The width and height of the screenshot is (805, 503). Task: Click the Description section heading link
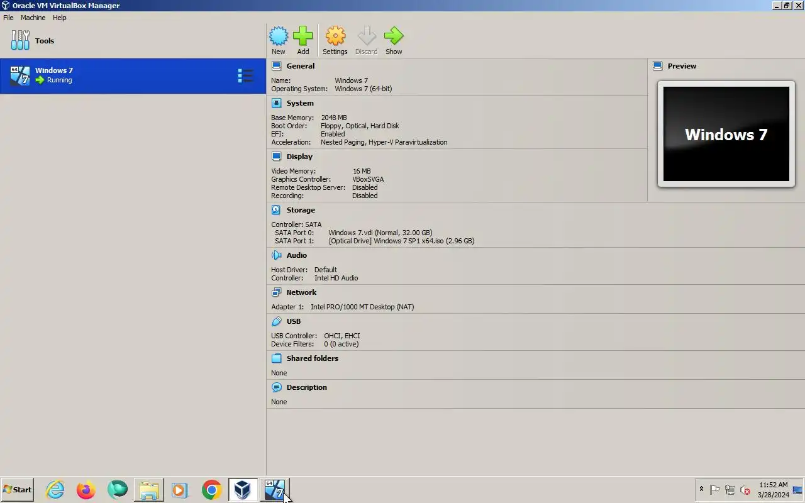click(307, 387)
